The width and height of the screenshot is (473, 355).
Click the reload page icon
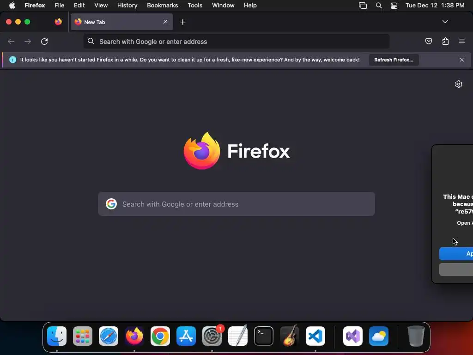click(x=44, y=41)
